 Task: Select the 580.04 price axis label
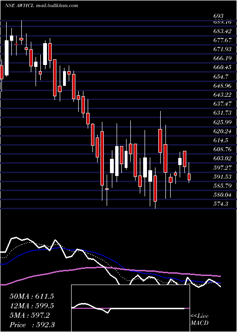pyautogui.click(x=222, y=195)
